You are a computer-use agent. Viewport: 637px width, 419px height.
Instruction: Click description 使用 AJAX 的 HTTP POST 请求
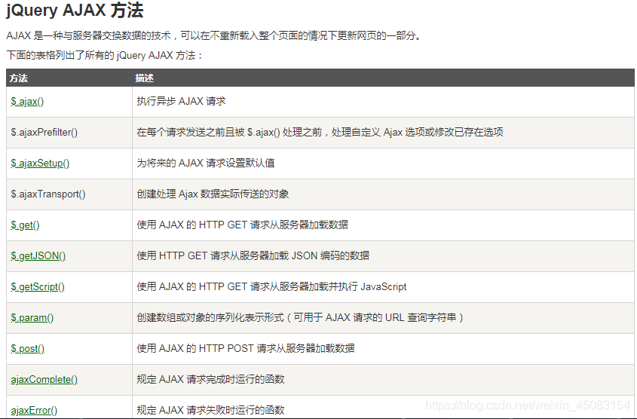coord(246,348)
